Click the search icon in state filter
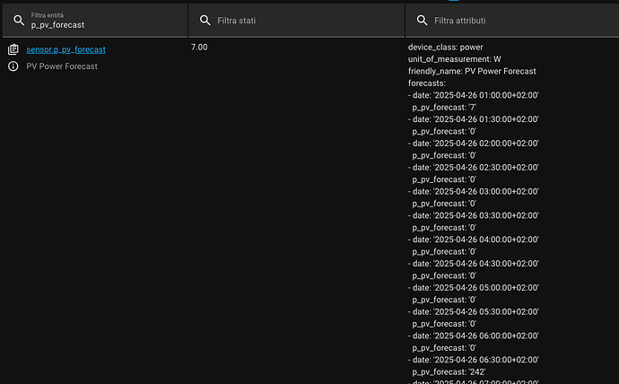The width and height of the screenshot is (619, 384). (205, 20)
